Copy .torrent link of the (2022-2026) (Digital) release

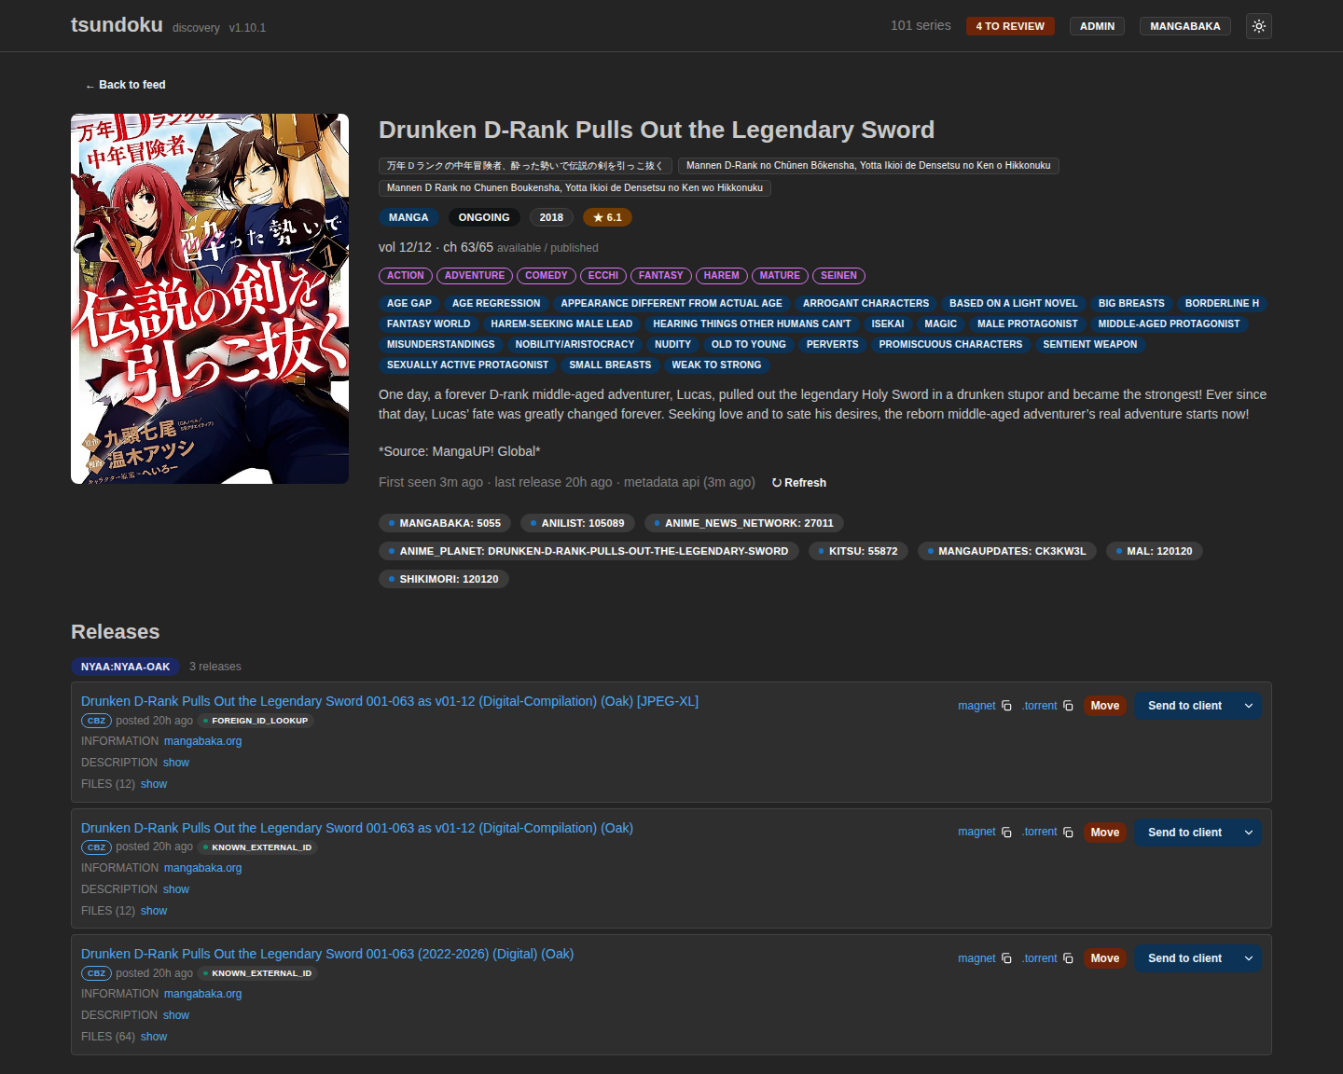pos(1068,958)
